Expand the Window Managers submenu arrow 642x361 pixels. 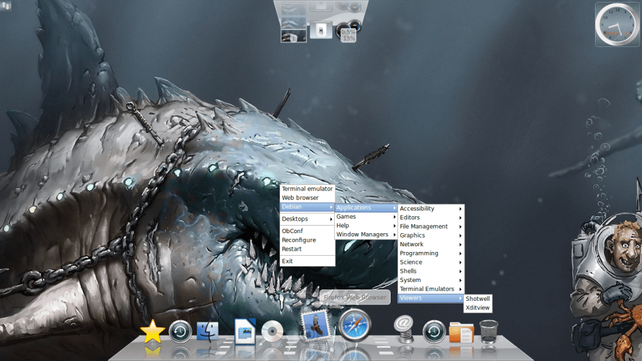(394, 234)
